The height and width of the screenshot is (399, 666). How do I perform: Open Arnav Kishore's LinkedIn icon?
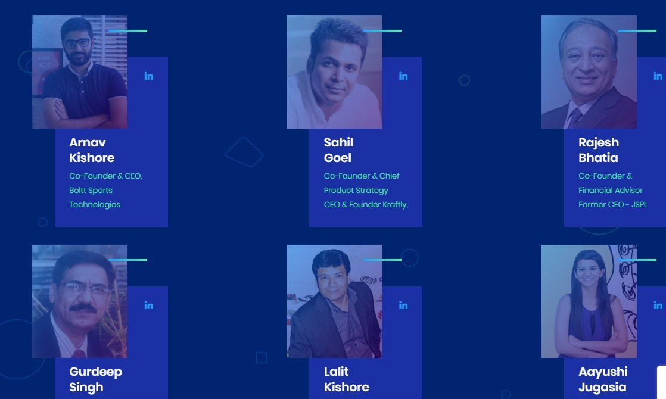[x=149, y=76]
